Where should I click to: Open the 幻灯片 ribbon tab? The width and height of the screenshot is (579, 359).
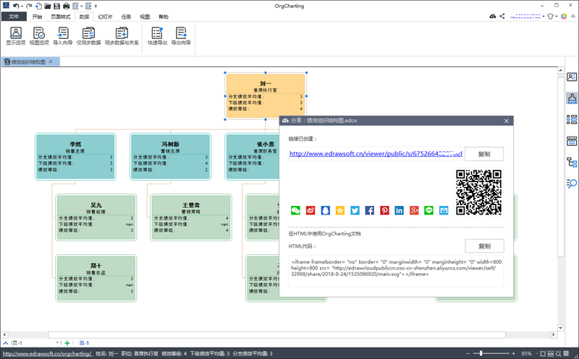tap(105, 16)
